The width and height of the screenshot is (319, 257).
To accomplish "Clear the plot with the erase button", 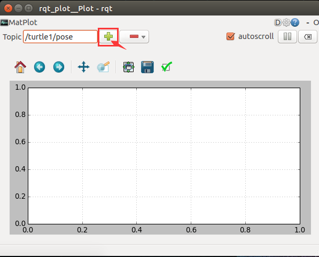I will point(308,37).
